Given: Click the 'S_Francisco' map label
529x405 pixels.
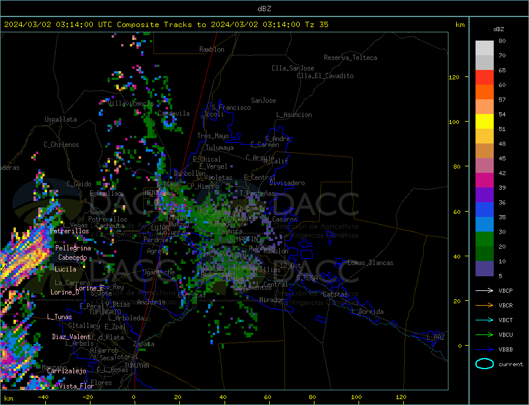Looking at the screenshot, I should [x=231, y=108].
